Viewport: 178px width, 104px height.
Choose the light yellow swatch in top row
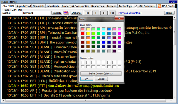pos(88,29)
